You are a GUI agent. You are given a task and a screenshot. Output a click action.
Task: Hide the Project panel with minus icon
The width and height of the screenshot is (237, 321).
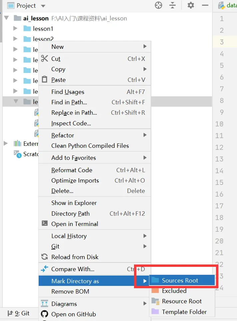205,5
